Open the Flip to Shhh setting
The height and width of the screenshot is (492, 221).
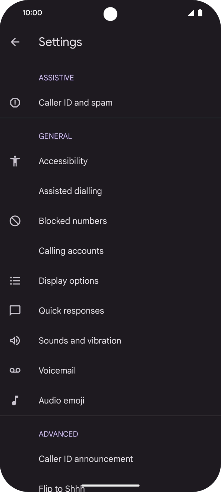point(61,487)
